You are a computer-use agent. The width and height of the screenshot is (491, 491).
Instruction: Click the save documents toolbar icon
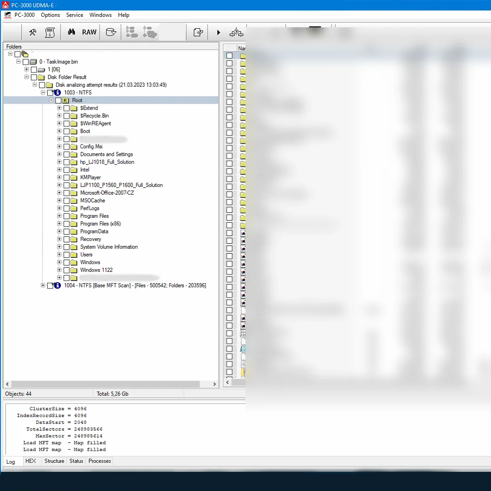[198, 32]
